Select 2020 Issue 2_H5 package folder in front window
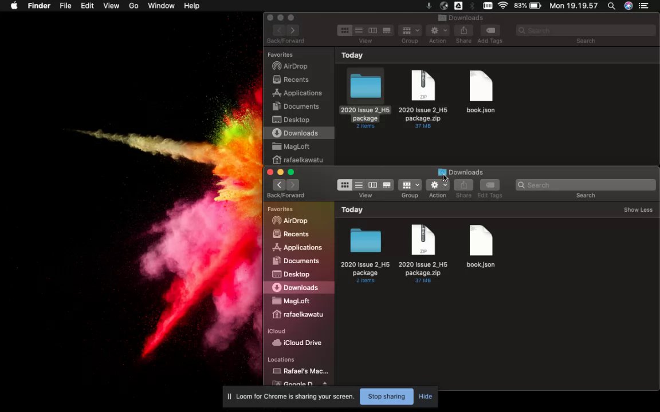The height and width of the screenshot is (412, 660). [365, 240]
